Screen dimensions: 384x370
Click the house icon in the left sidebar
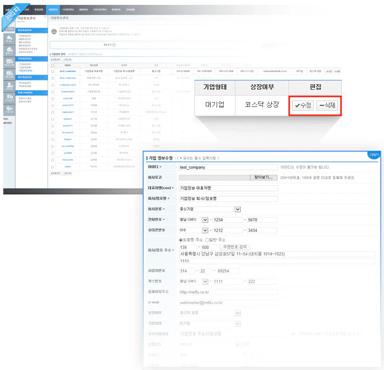10,51
